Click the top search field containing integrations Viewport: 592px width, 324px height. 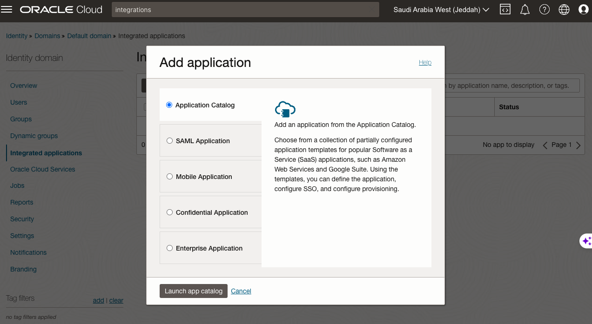[245, 9]
